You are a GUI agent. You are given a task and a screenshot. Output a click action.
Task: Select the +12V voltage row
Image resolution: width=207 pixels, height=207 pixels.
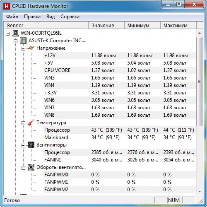(x=120, y=55)
